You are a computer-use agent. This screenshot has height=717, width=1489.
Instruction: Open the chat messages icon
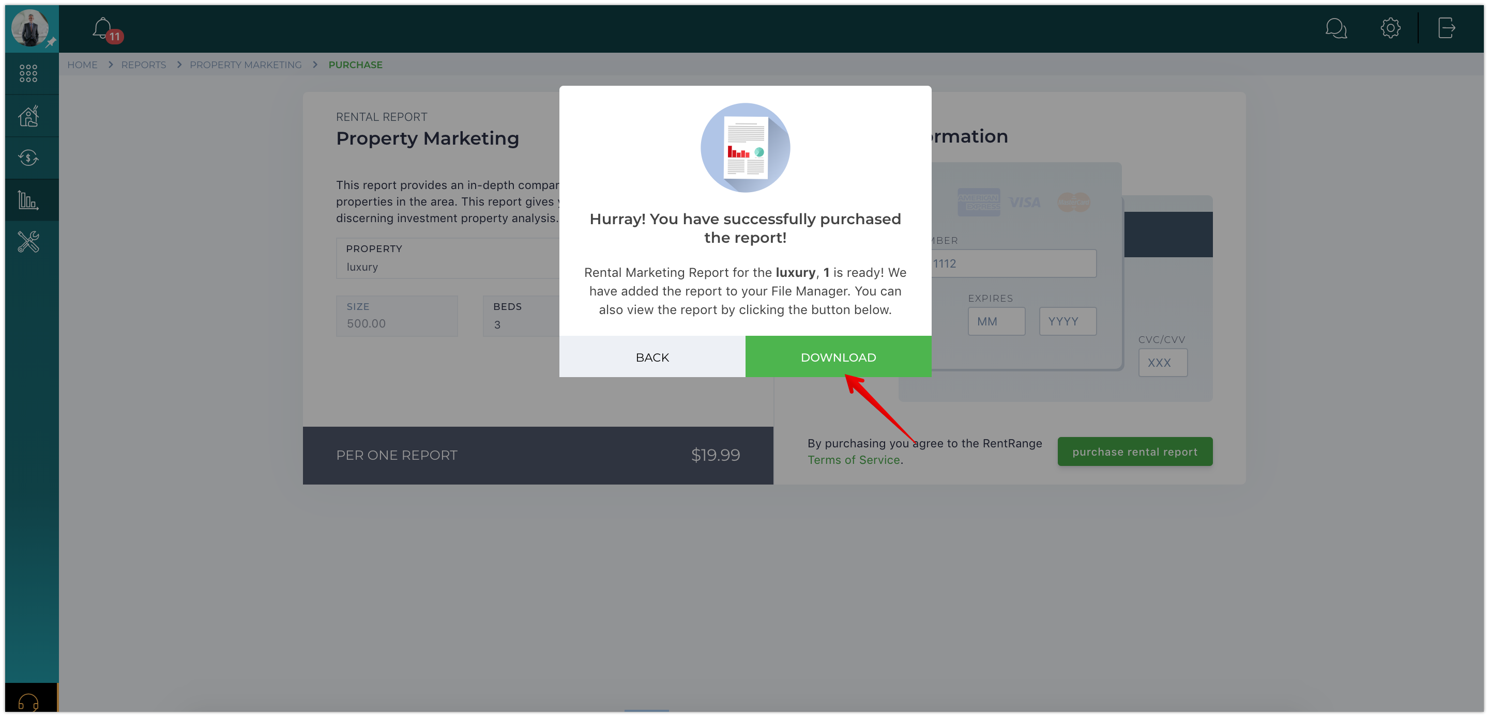1336,28
